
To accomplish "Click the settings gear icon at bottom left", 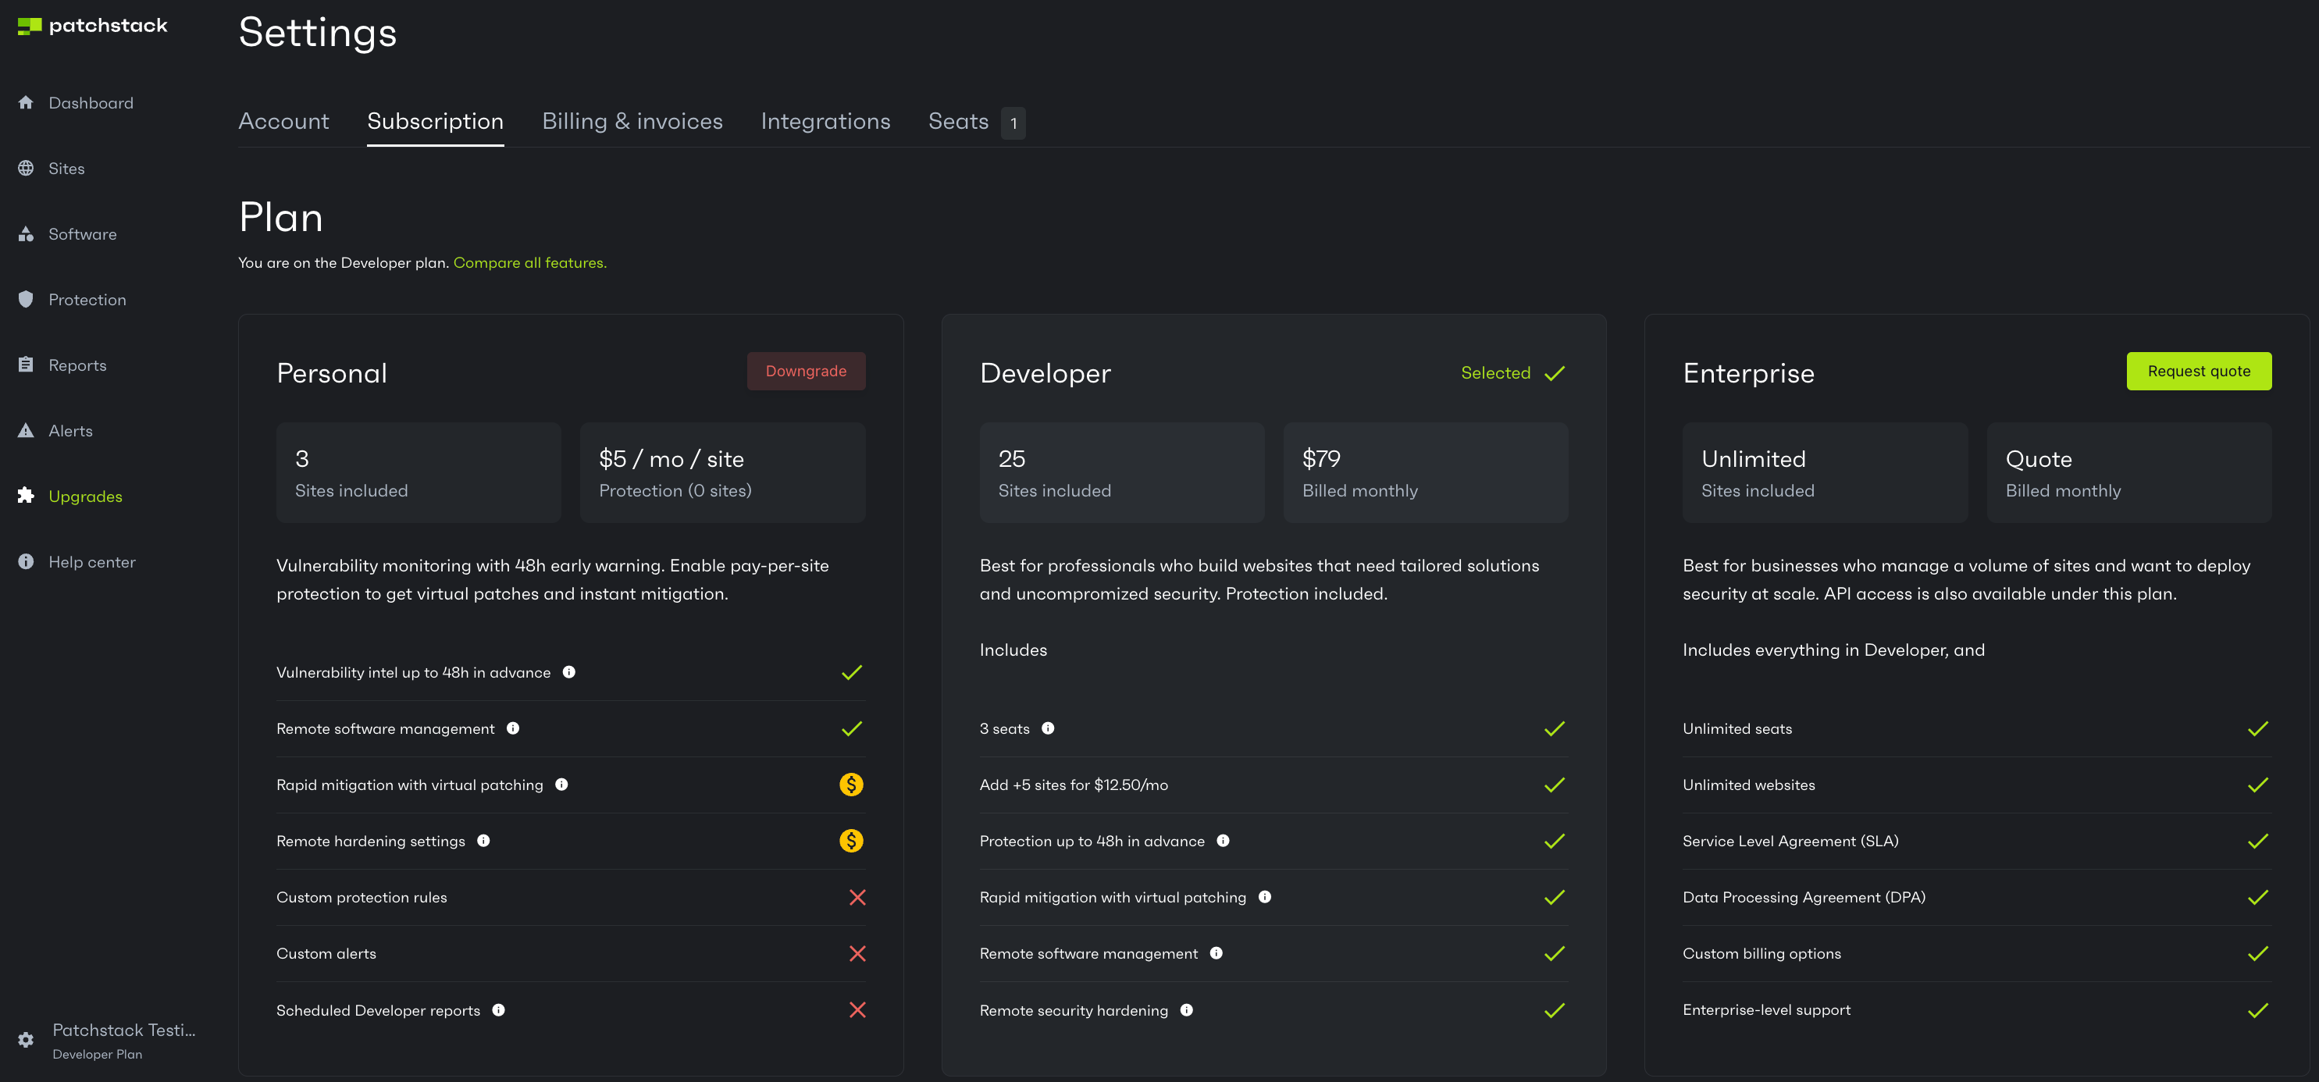I will [26, 1040].
